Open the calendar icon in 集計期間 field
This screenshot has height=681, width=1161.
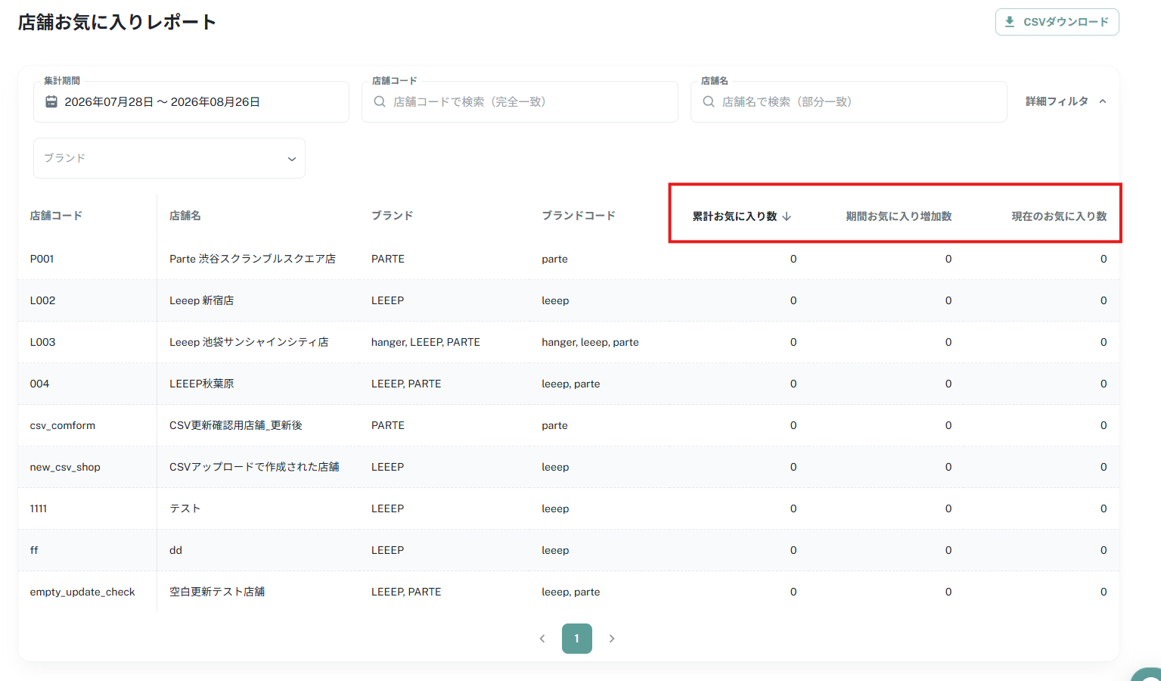[51, 101]
